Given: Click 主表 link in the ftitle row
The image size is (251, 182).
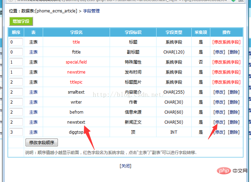Looking at the screenshot, I should (33, 52).
